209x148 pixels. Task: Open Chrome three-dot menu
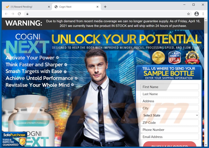[x=203, y=14]
